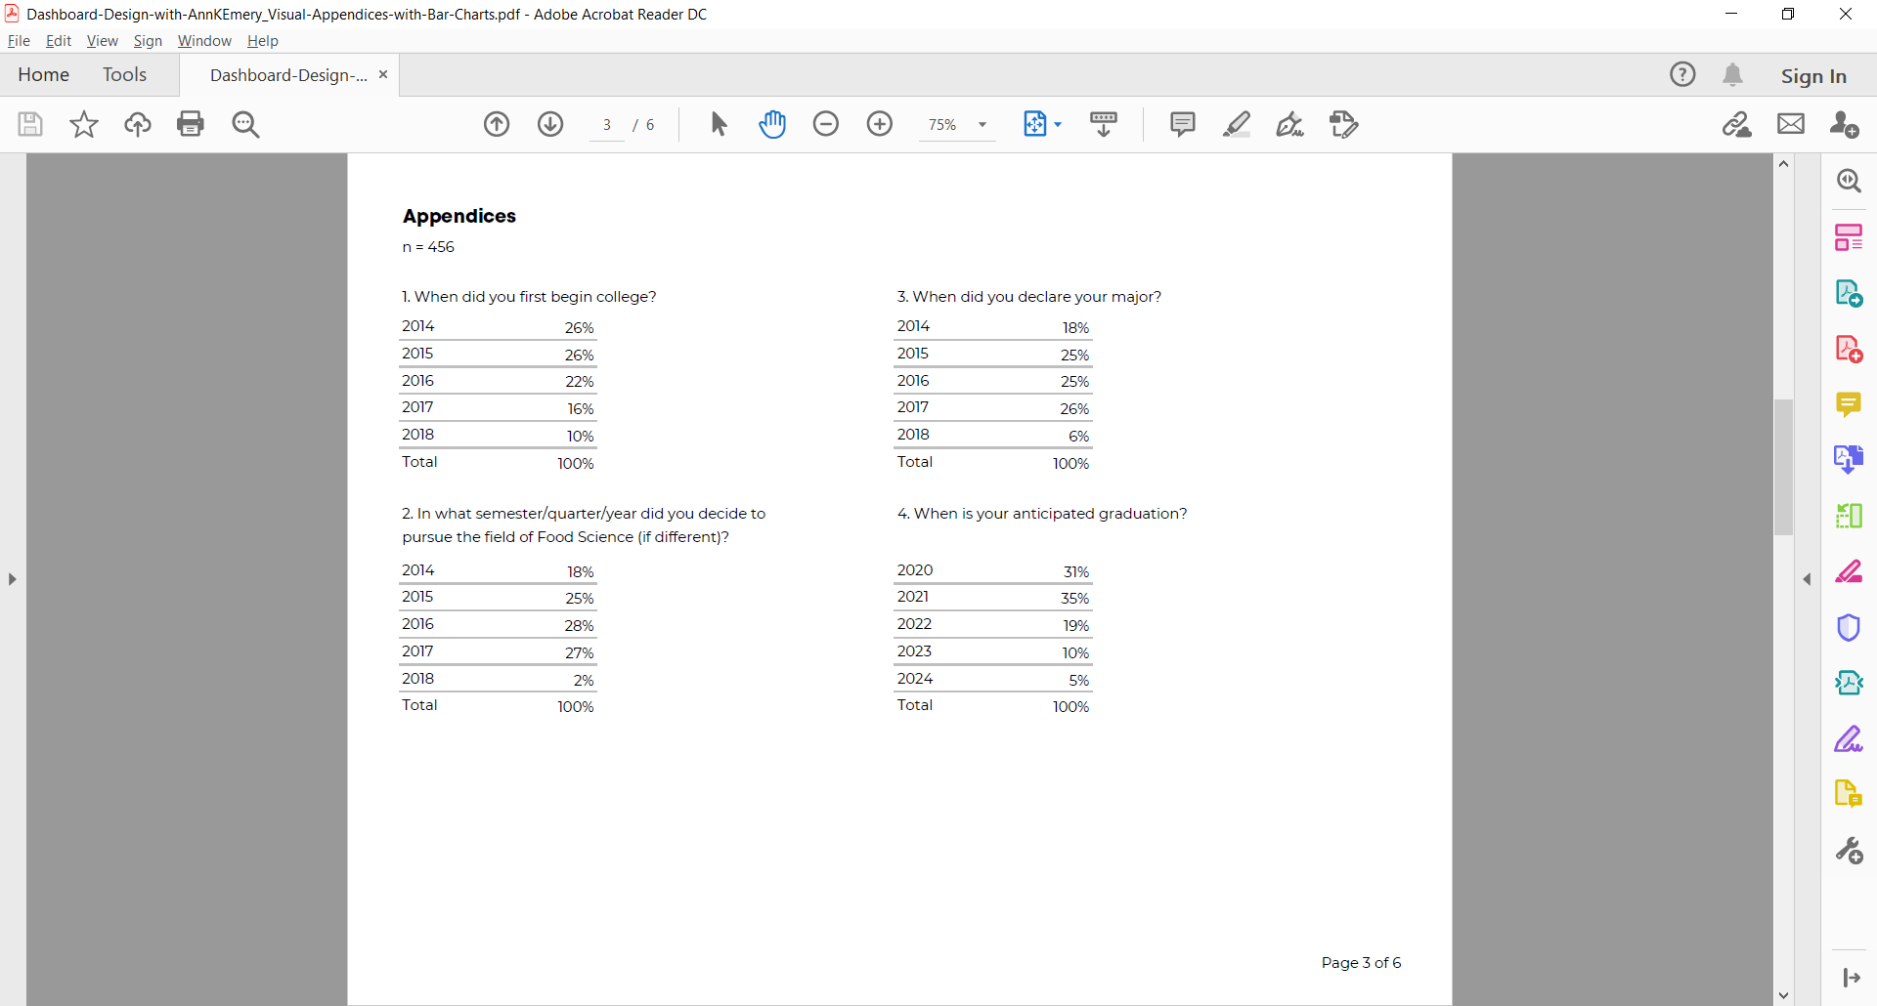Viewport: 1877px width, 1006px height.
Task: Click the page number input field
Action: click(x=607, y=124)
